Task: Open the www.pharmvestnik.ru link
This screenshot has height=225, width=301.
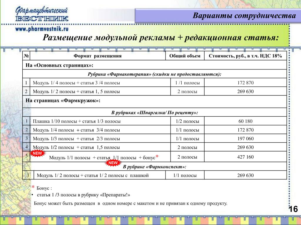Action: pos(42,29)
